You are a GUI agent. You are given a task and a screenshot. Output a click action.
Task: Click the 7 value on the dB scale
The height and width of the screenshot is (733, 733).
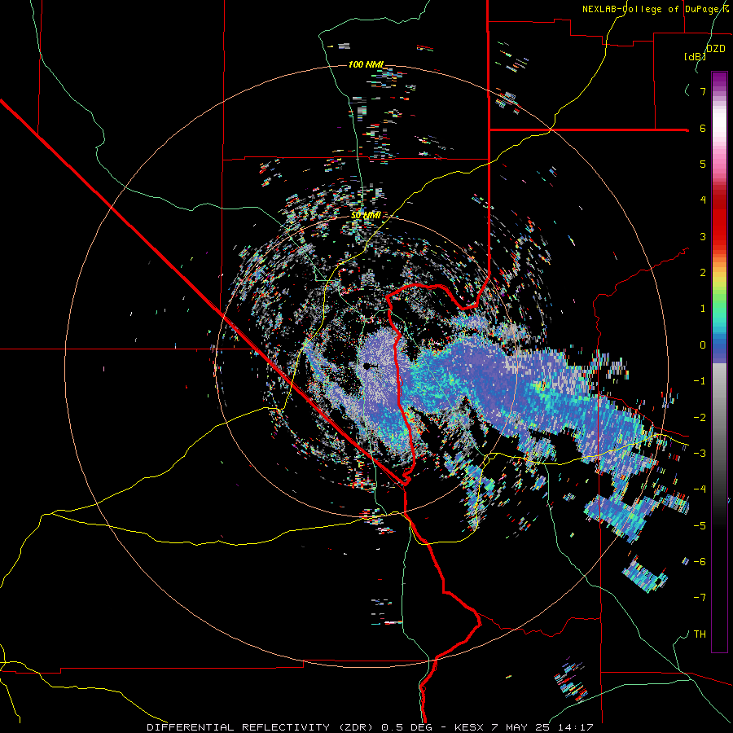703,91
